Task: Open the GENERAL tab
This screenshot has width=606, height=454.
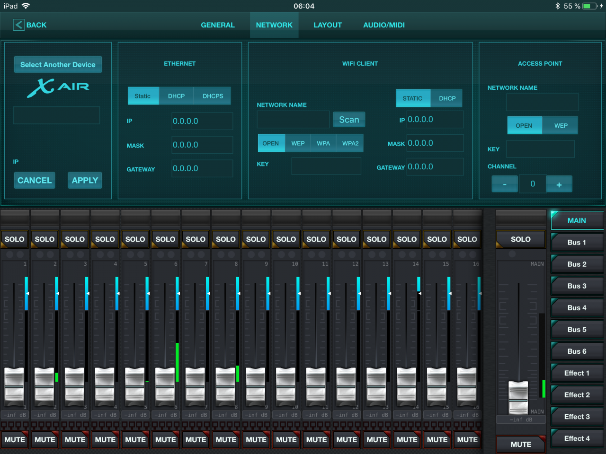Action: pyautogui.click(x=218, y=25)
